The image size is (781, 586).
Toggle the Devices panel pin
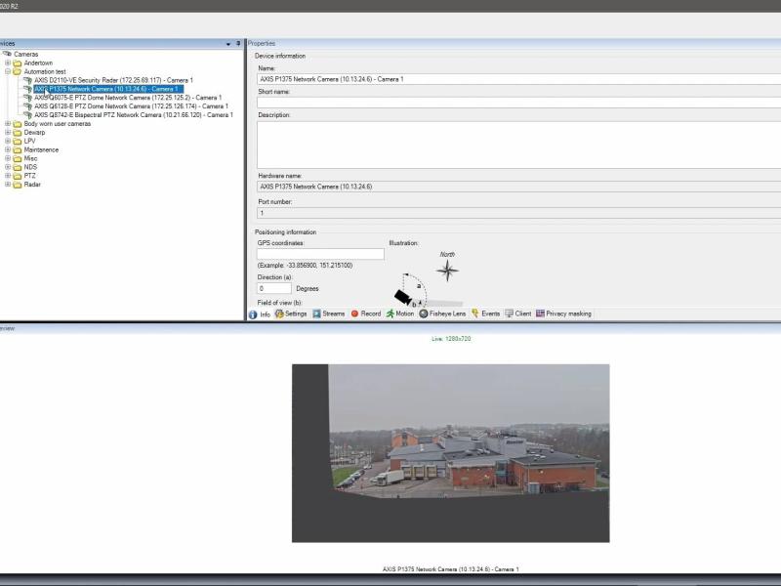point(237,44)
